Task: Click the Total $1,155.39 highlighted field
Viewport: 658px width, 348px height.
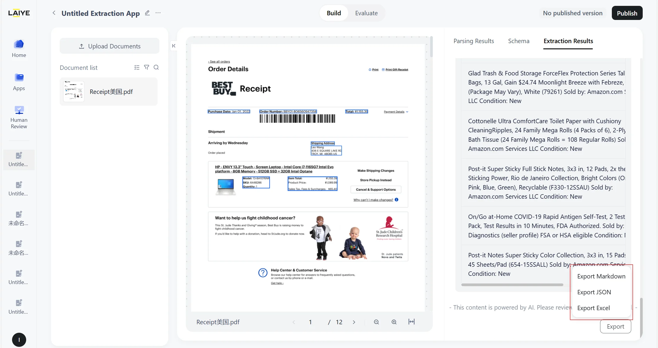Action: 357,112
